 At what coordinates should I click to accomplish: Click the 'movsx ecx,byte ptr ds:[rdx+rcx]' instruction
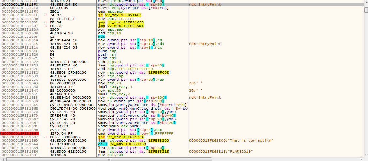pos(133,8)
